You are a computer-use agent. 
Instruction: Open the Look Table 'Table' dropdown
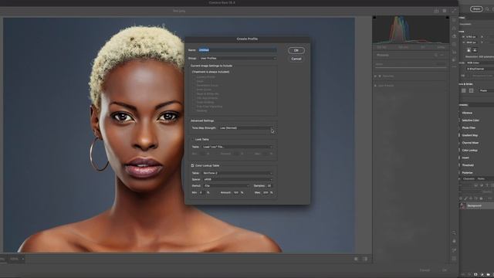237,147
